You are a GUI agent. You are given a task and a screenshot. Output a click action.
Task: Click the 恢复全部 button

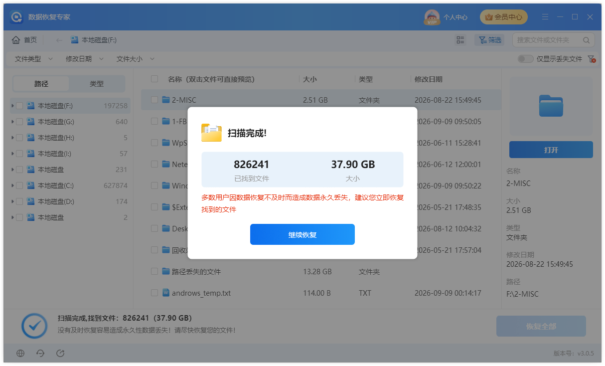point(541,326)
